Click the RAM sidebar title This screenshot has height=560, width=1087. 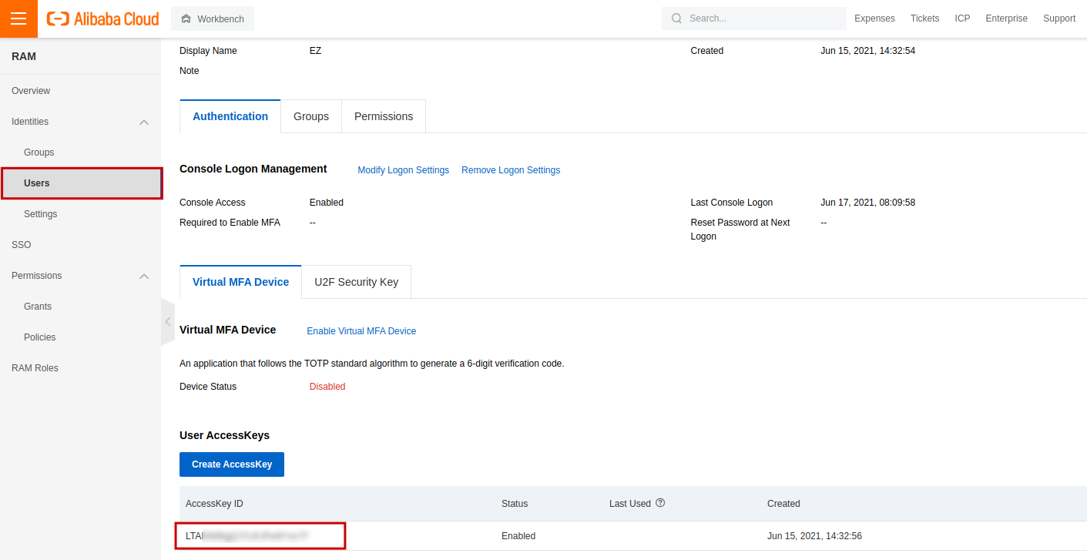click(x=24, y=56)
